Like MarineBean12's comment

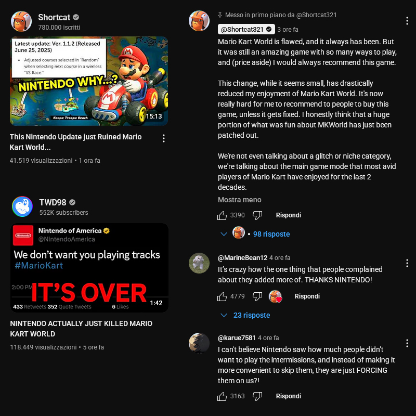pyautogui.click(x=222, y=296)
